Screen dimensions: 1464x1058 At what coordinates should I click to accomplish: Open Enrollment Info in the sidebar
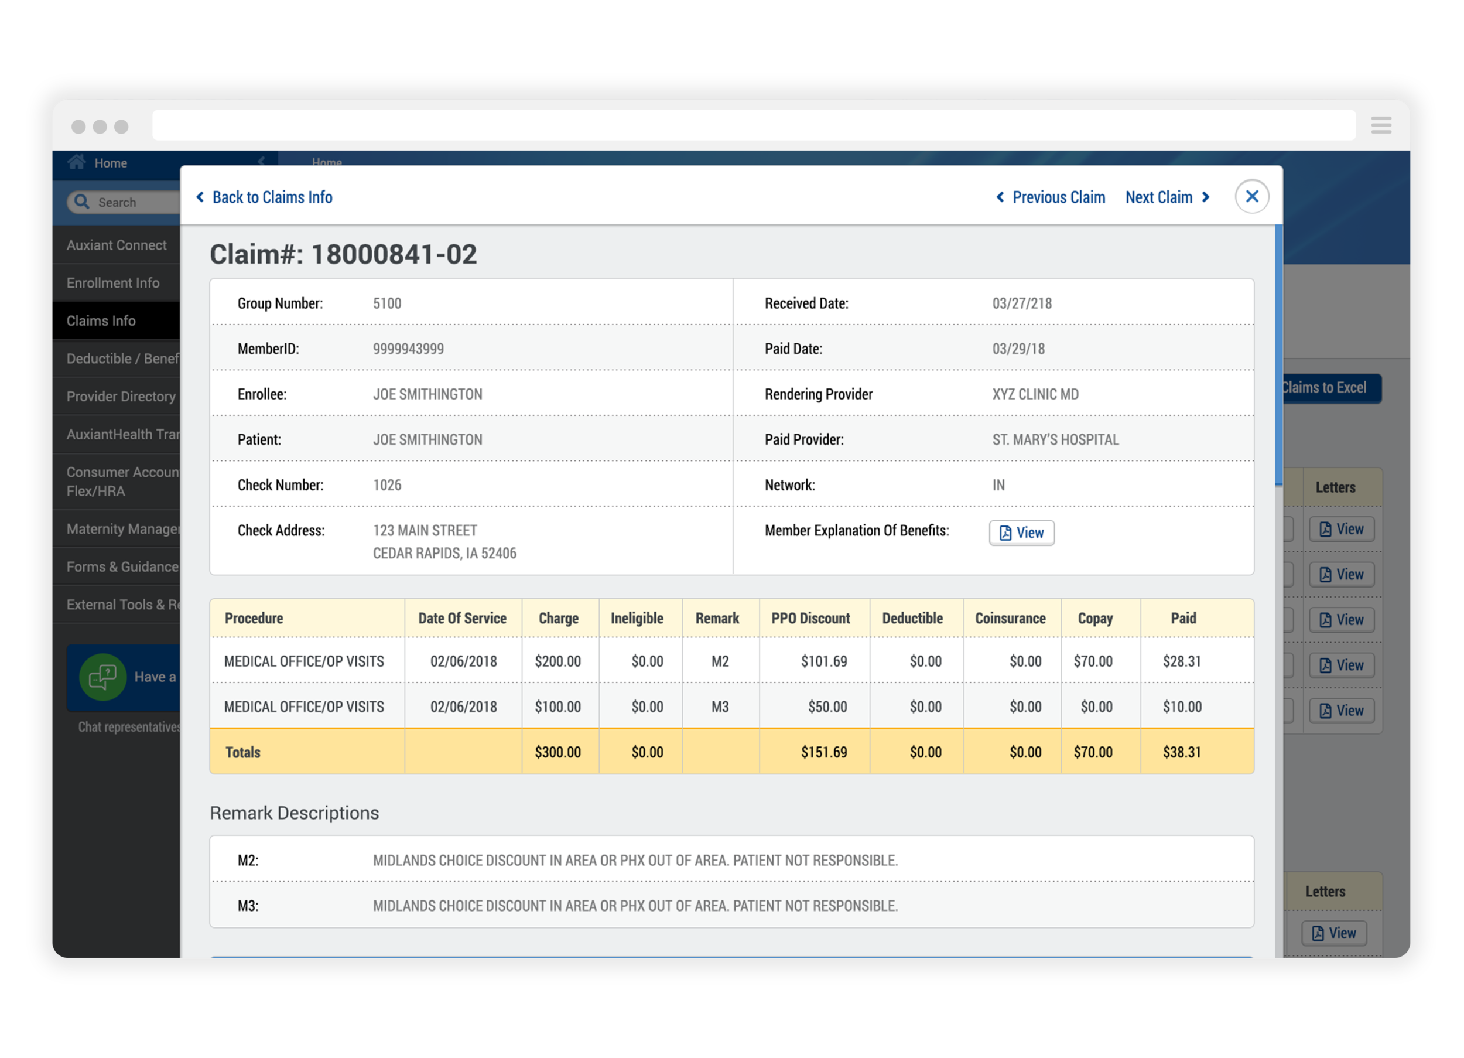click(112, 282)
